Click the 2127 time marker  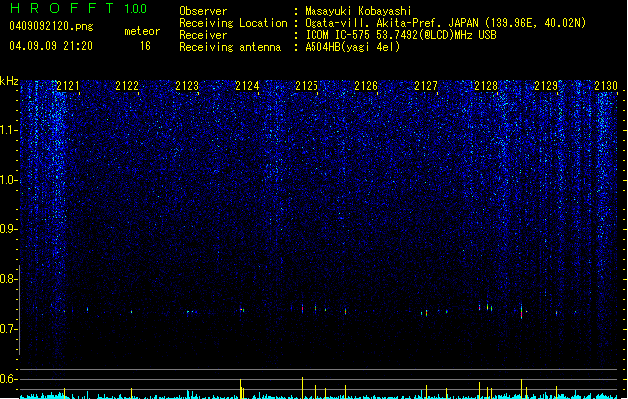point(426,86)
